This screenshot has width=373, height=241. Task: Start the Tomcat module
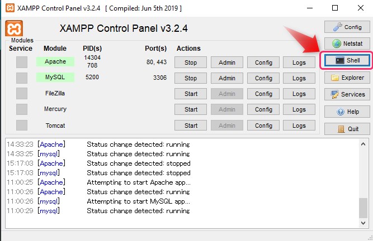coord(191,126)
